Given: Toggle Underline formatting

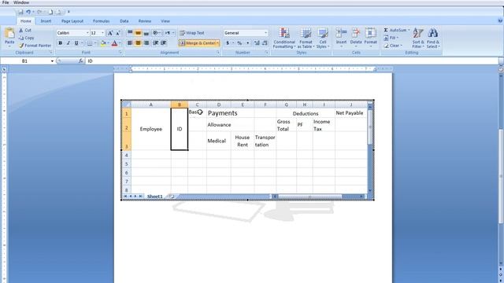Looking at the screenshot, I should coord(76,43).
